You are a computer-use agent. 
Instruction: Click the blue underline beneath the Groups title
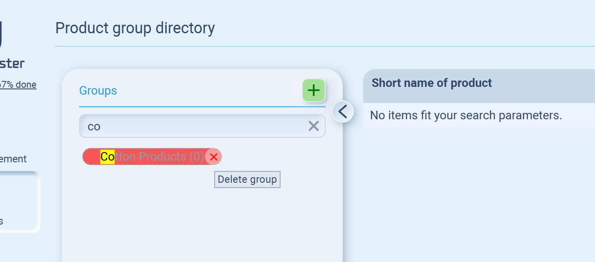(x=202, y=107)
